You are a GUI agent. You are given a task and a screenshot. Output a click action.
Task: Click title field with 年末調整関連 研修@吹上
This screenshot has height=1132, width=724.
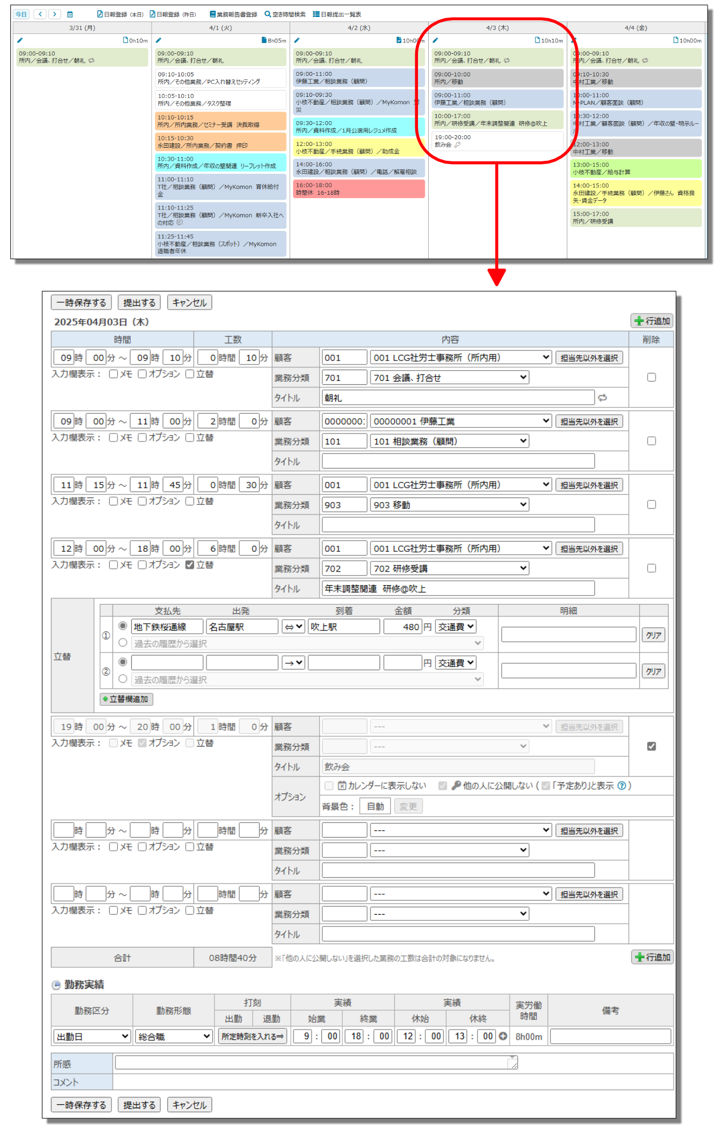458,589
